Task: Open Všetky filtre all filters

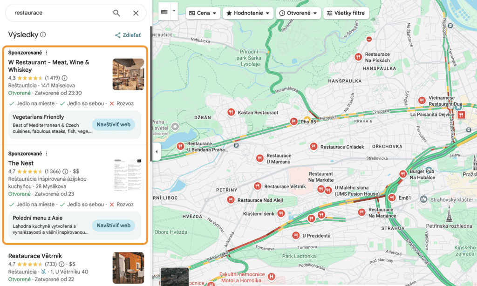Action: point(346,13)
